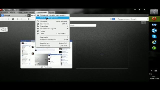Click the download icon beside Downloads
The width and height of the screenshot is (160, 90).
[38, 24]
